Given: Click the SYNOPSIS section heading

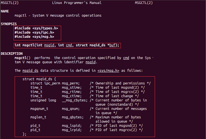Looking at the screenshot, I should [x=9, y=24].
